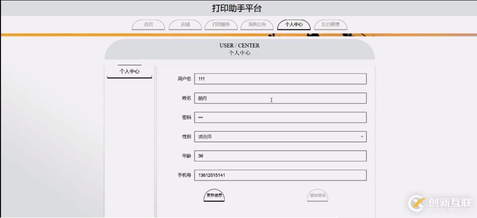Click the 手机号 label
Screen dimensions: 477x218
click(185, 175)
